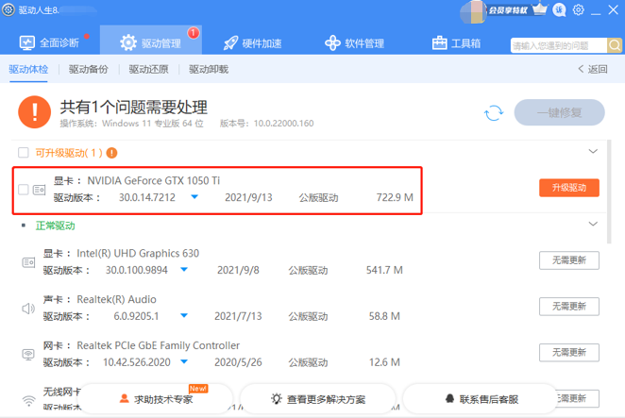Image resolution: width=625 pixels, height=418 pixels.
Task: Click the 全面诊断 monitor icon
Action: (x=27, y=42)
